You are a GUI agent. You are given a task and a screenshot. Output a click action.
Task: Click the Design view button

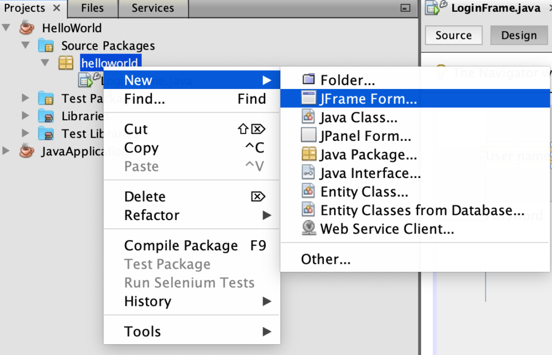pyautogui.click(x=519, y=35)
